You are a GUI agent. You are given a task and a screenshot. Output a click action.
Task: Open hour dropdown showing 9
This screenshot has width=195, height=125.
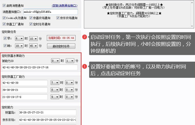(x=55, y=97)
